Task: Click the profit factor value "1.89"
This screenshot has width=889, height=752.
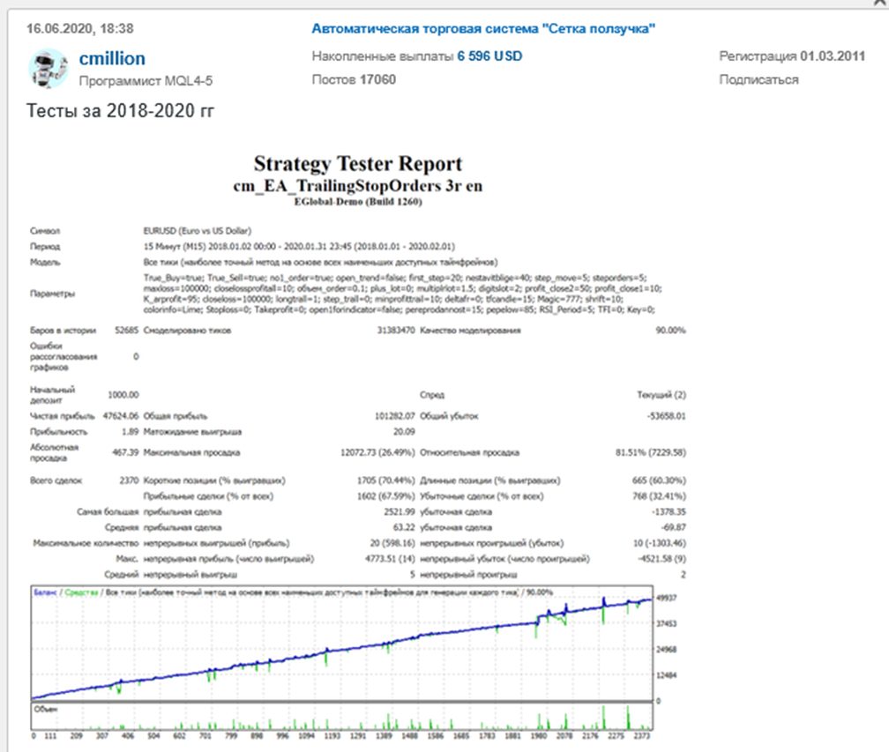Action: [x=130, y=432]
